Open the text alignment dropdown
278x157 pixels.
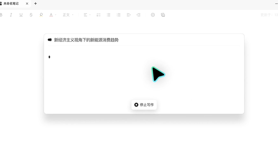click(x=87, y=15)
